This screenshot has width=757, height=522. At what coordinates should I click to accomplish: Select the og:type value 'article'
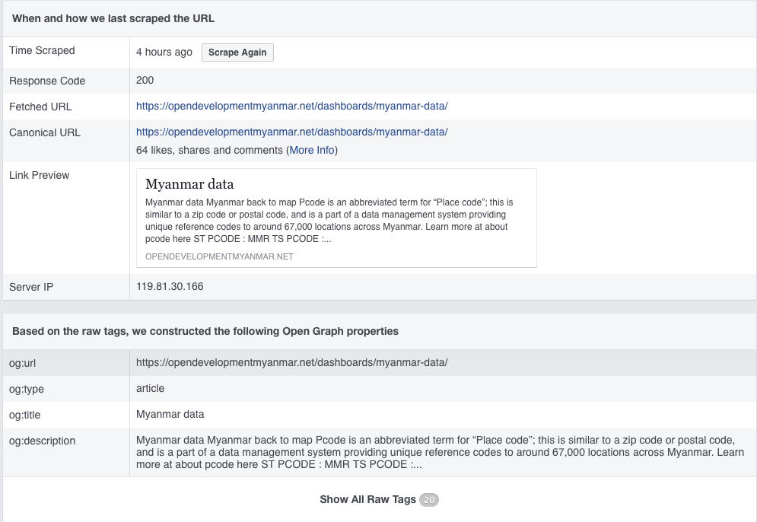pyautogui.click(x=150, y=388)
